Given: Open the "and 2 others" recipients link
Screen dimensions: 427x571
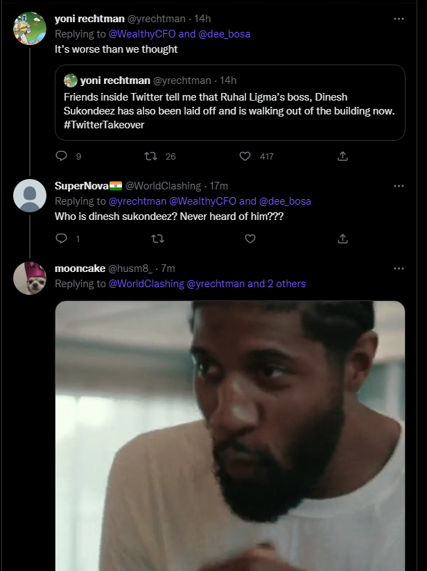Looking at the screenshot, I should coord(277,284).
